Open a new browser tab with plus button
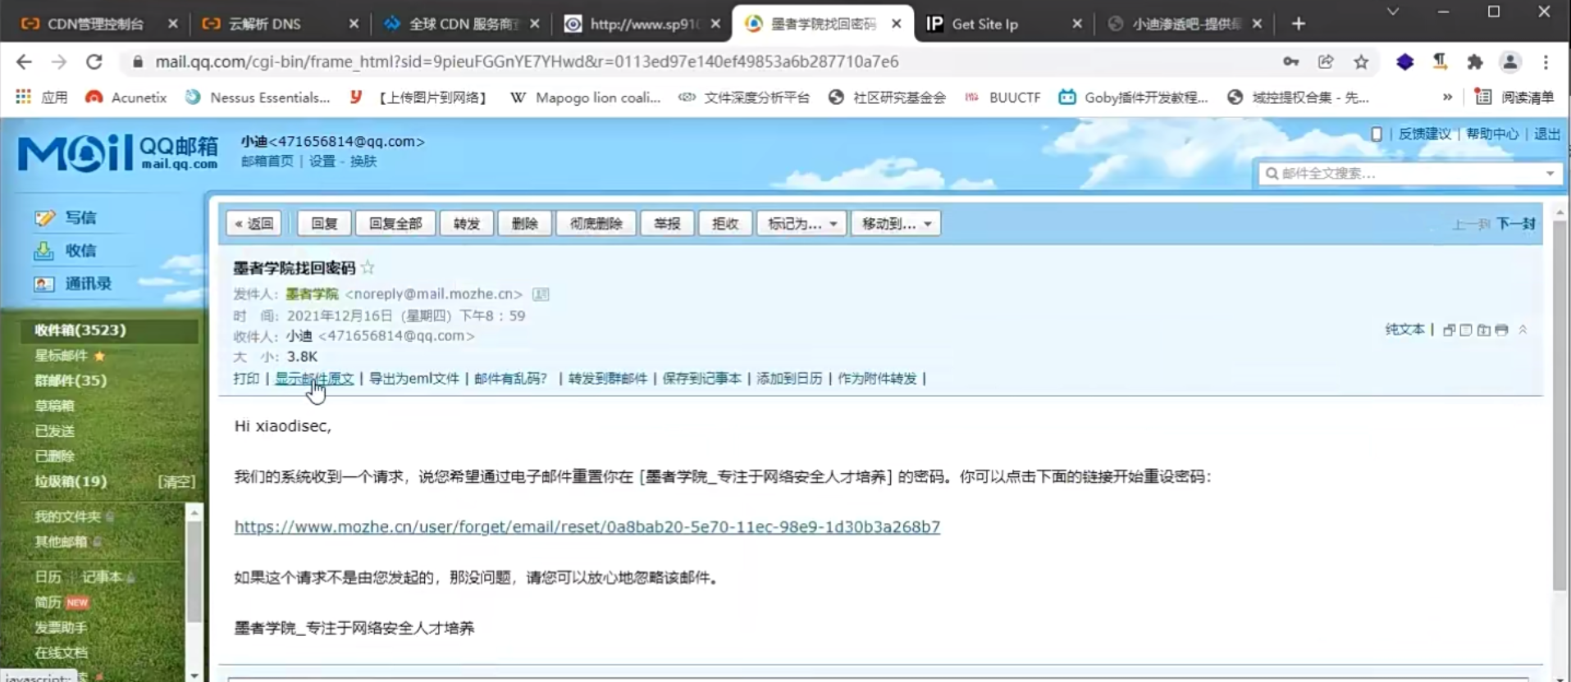The height and width of the screenshot is (682, 1571). 1298,24
